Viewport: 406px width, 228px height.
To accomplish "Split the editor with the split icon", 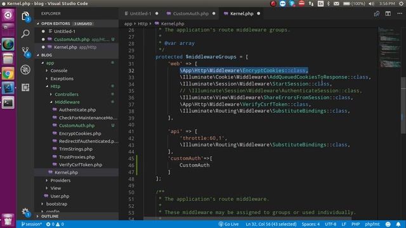I will point(388,14).
